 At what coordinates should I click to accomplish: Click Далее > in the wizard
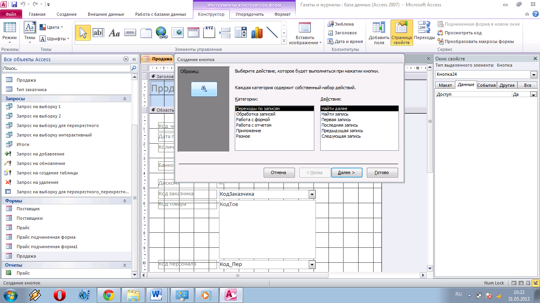[x=347, y=172]
